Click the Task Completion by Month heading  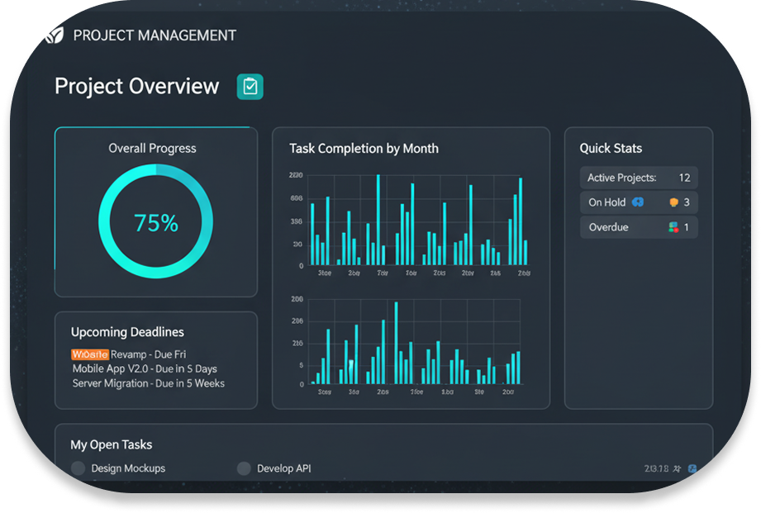tap(364, 149)
